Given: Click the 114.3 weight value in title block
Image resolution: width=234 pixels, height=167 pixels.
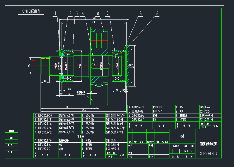Looking at the screenshot, I should click(x=186, y=151).
